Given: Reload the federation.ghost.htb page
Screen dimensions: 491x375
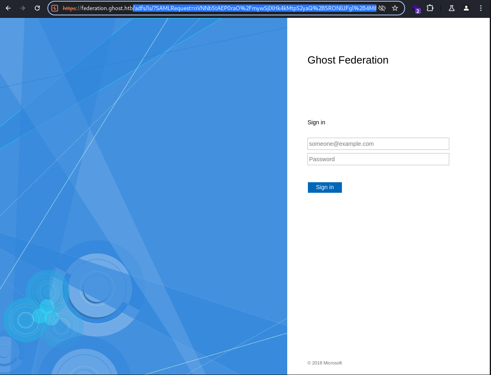Looking at the screenshot, I should pos(37,8).
